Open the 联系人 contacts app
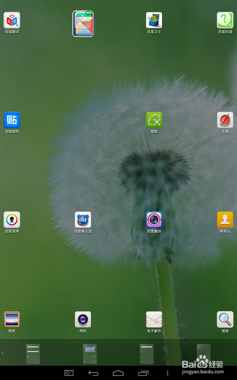The width and height of the screenshot is (237, 380). click(225, 220)
